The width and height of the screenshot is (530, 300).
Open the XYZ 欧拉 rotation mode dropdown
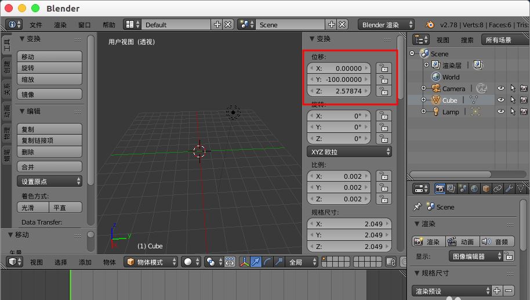point(349,151)
